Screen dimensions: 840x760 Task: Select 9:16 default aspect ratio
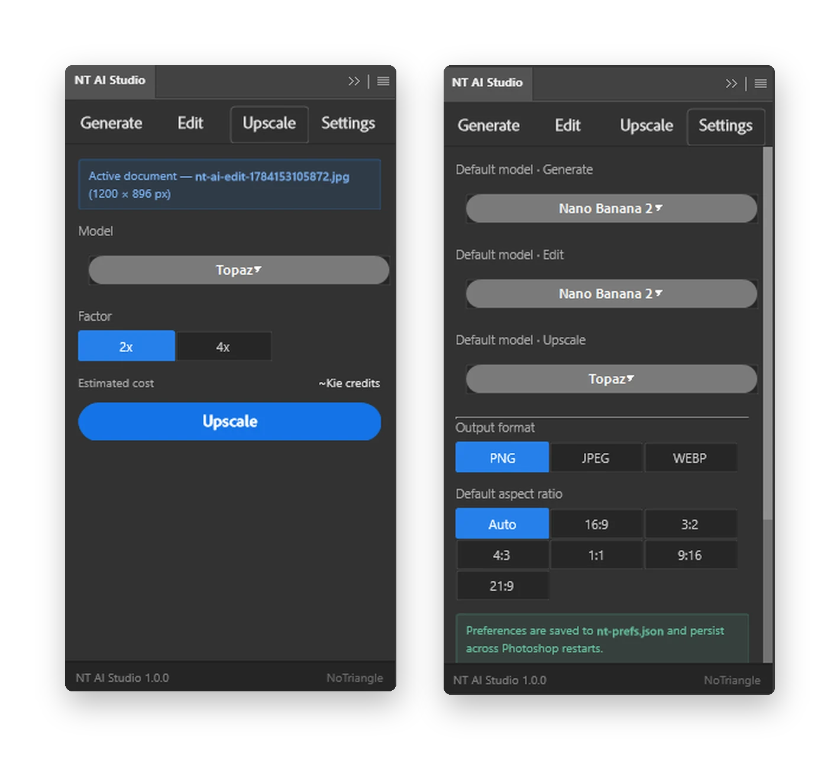(690, 555)
